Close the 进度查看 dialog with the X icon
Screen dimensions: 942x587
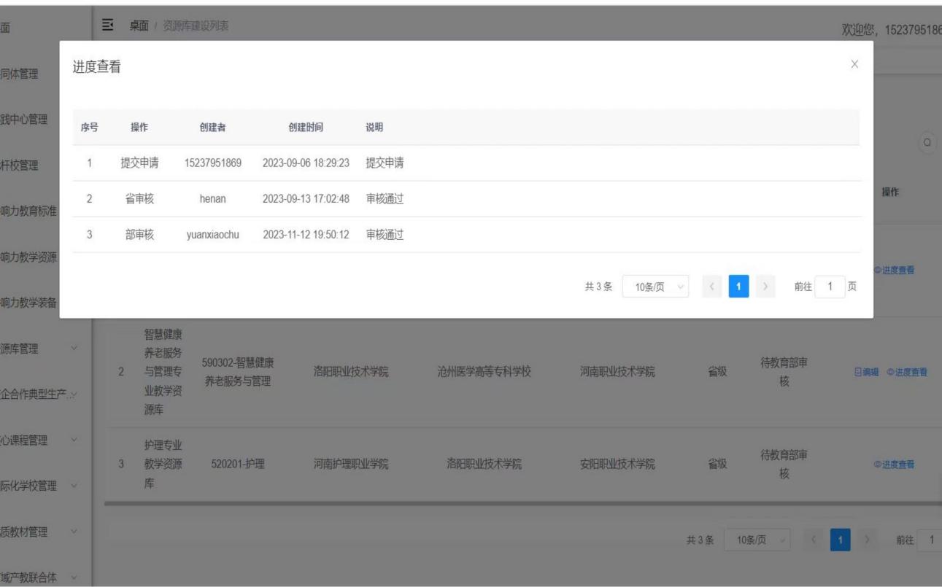point(854,65)
